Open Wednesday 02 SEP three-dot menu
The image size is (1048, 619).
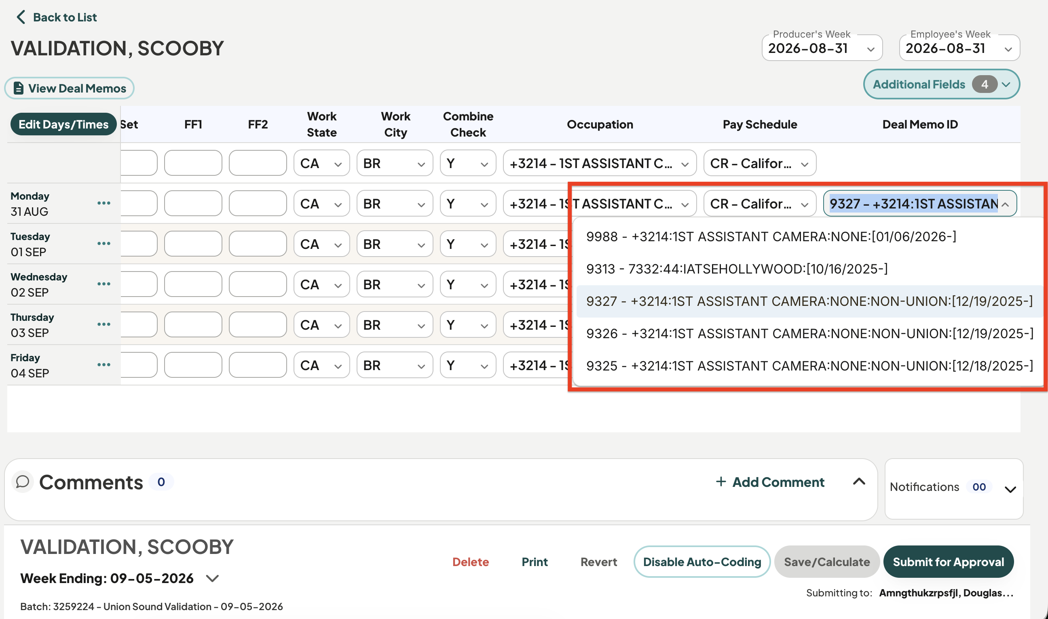click(x=104, y=284)
